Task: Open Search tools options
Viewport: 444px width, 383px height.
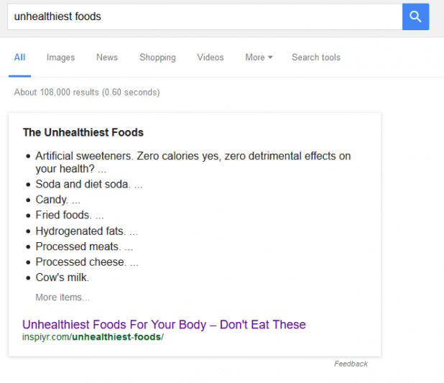Action: pyautogui.click(x=316, y=57)
